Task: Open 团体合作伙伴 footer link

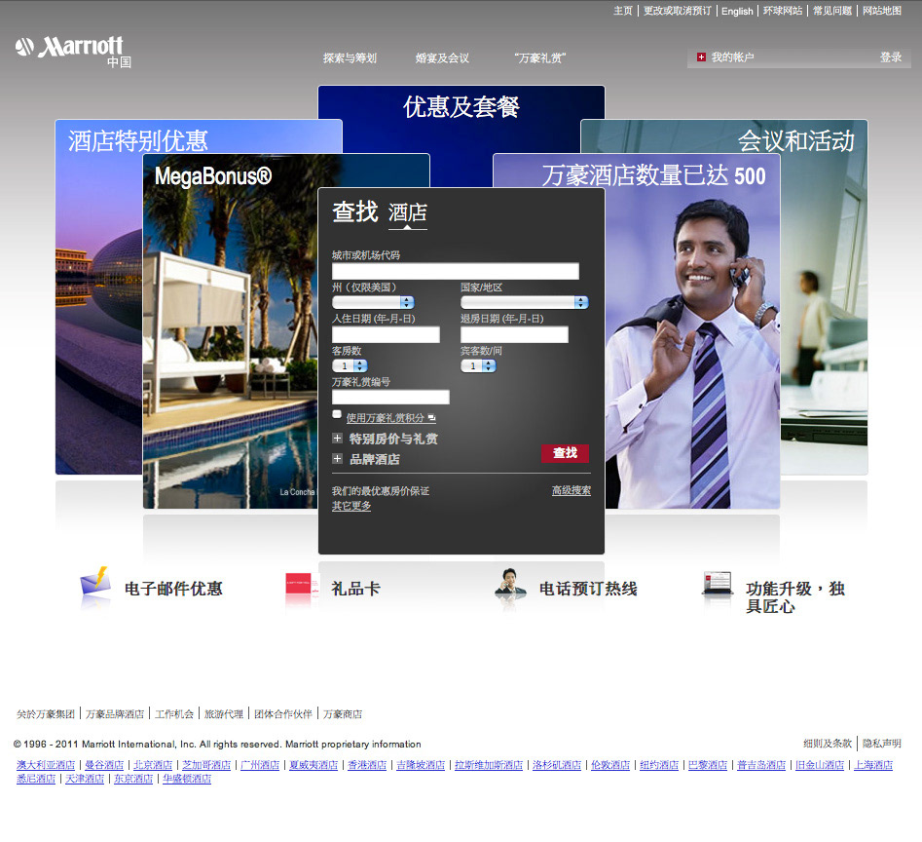Action: 283,714
